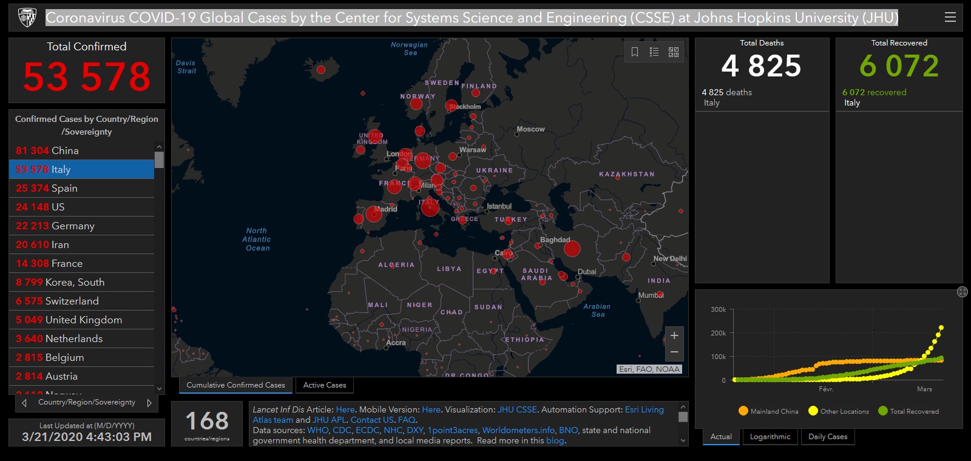Open the 1point3acres data source link
Image resolution: width=971 pixels, height=461 pixels.
tap(453, 430)
